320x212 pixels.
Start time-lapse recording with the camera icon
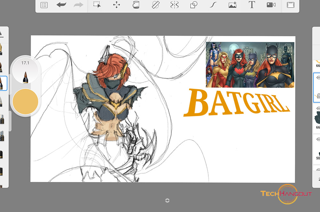point(271,5)
